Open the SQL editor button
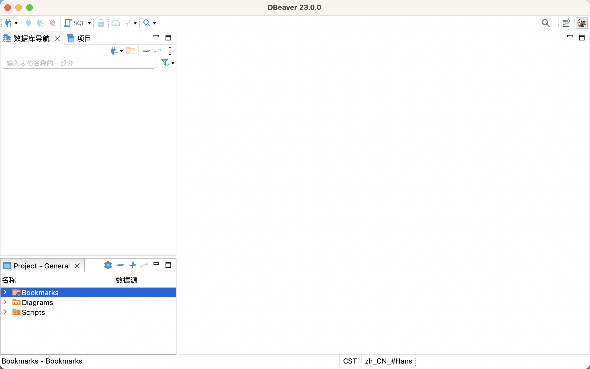Screen dimensions: 590x369 tap(75, 23)
